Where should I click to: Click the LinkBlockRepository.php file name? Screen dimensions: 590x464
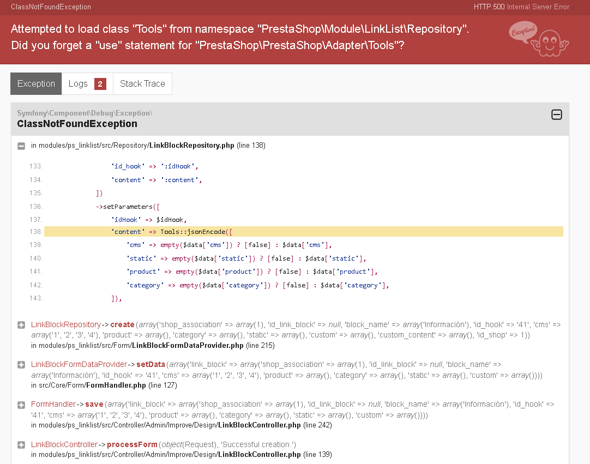pos(191,145)
